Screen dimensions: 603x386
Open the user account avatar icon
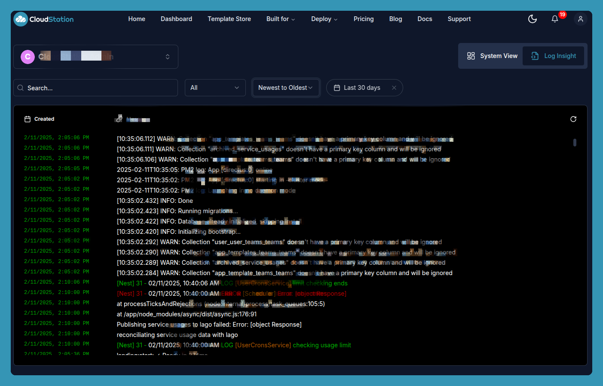pos(581,19)
